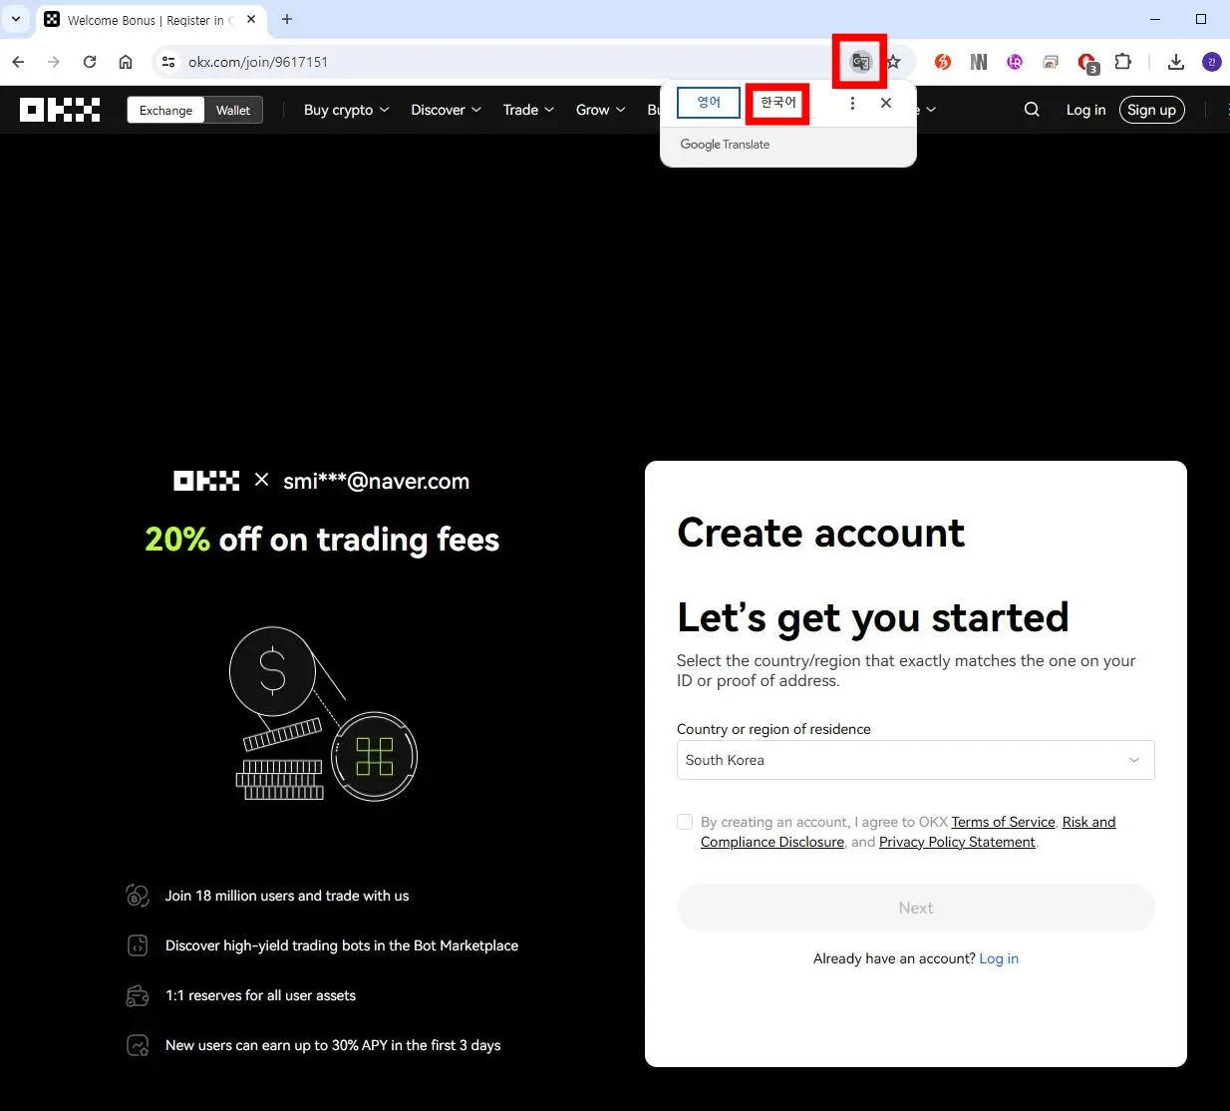Click the Next button
Screen dimensions: 1230x1111
[915, 908]
